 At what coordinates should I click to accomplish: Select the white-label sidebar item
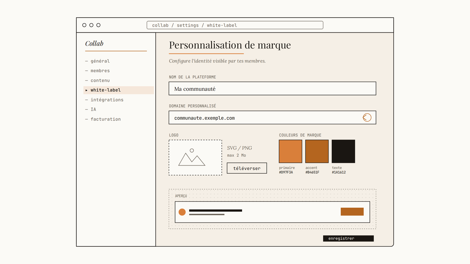pyautogui.click(x=119, y=90)
